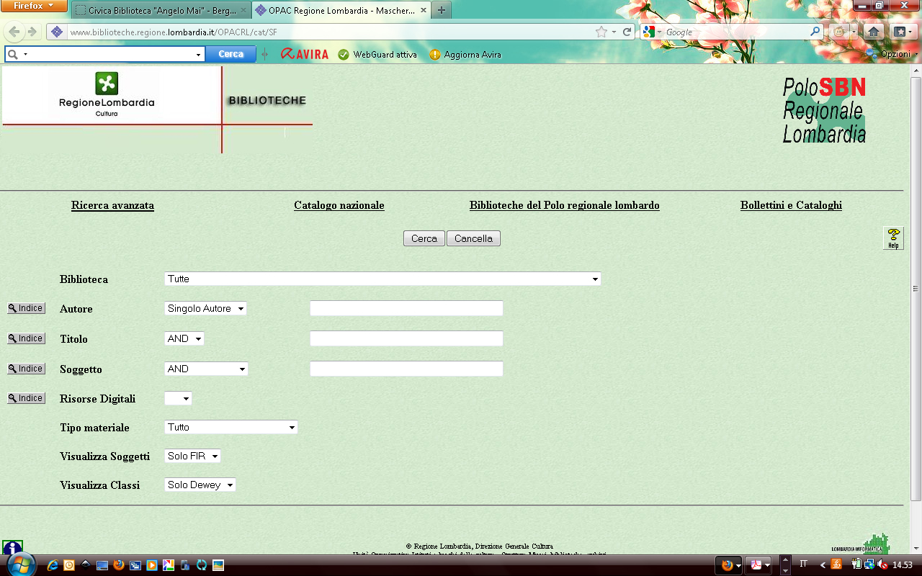Launch Firefox from quick launch bar

(x=119, y=565)
